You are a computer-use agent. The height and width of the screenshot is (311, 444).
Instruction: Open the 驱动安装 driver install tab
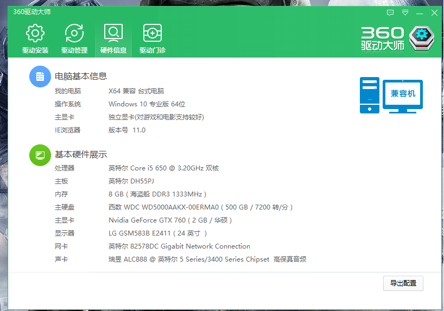tap(35, 40)
